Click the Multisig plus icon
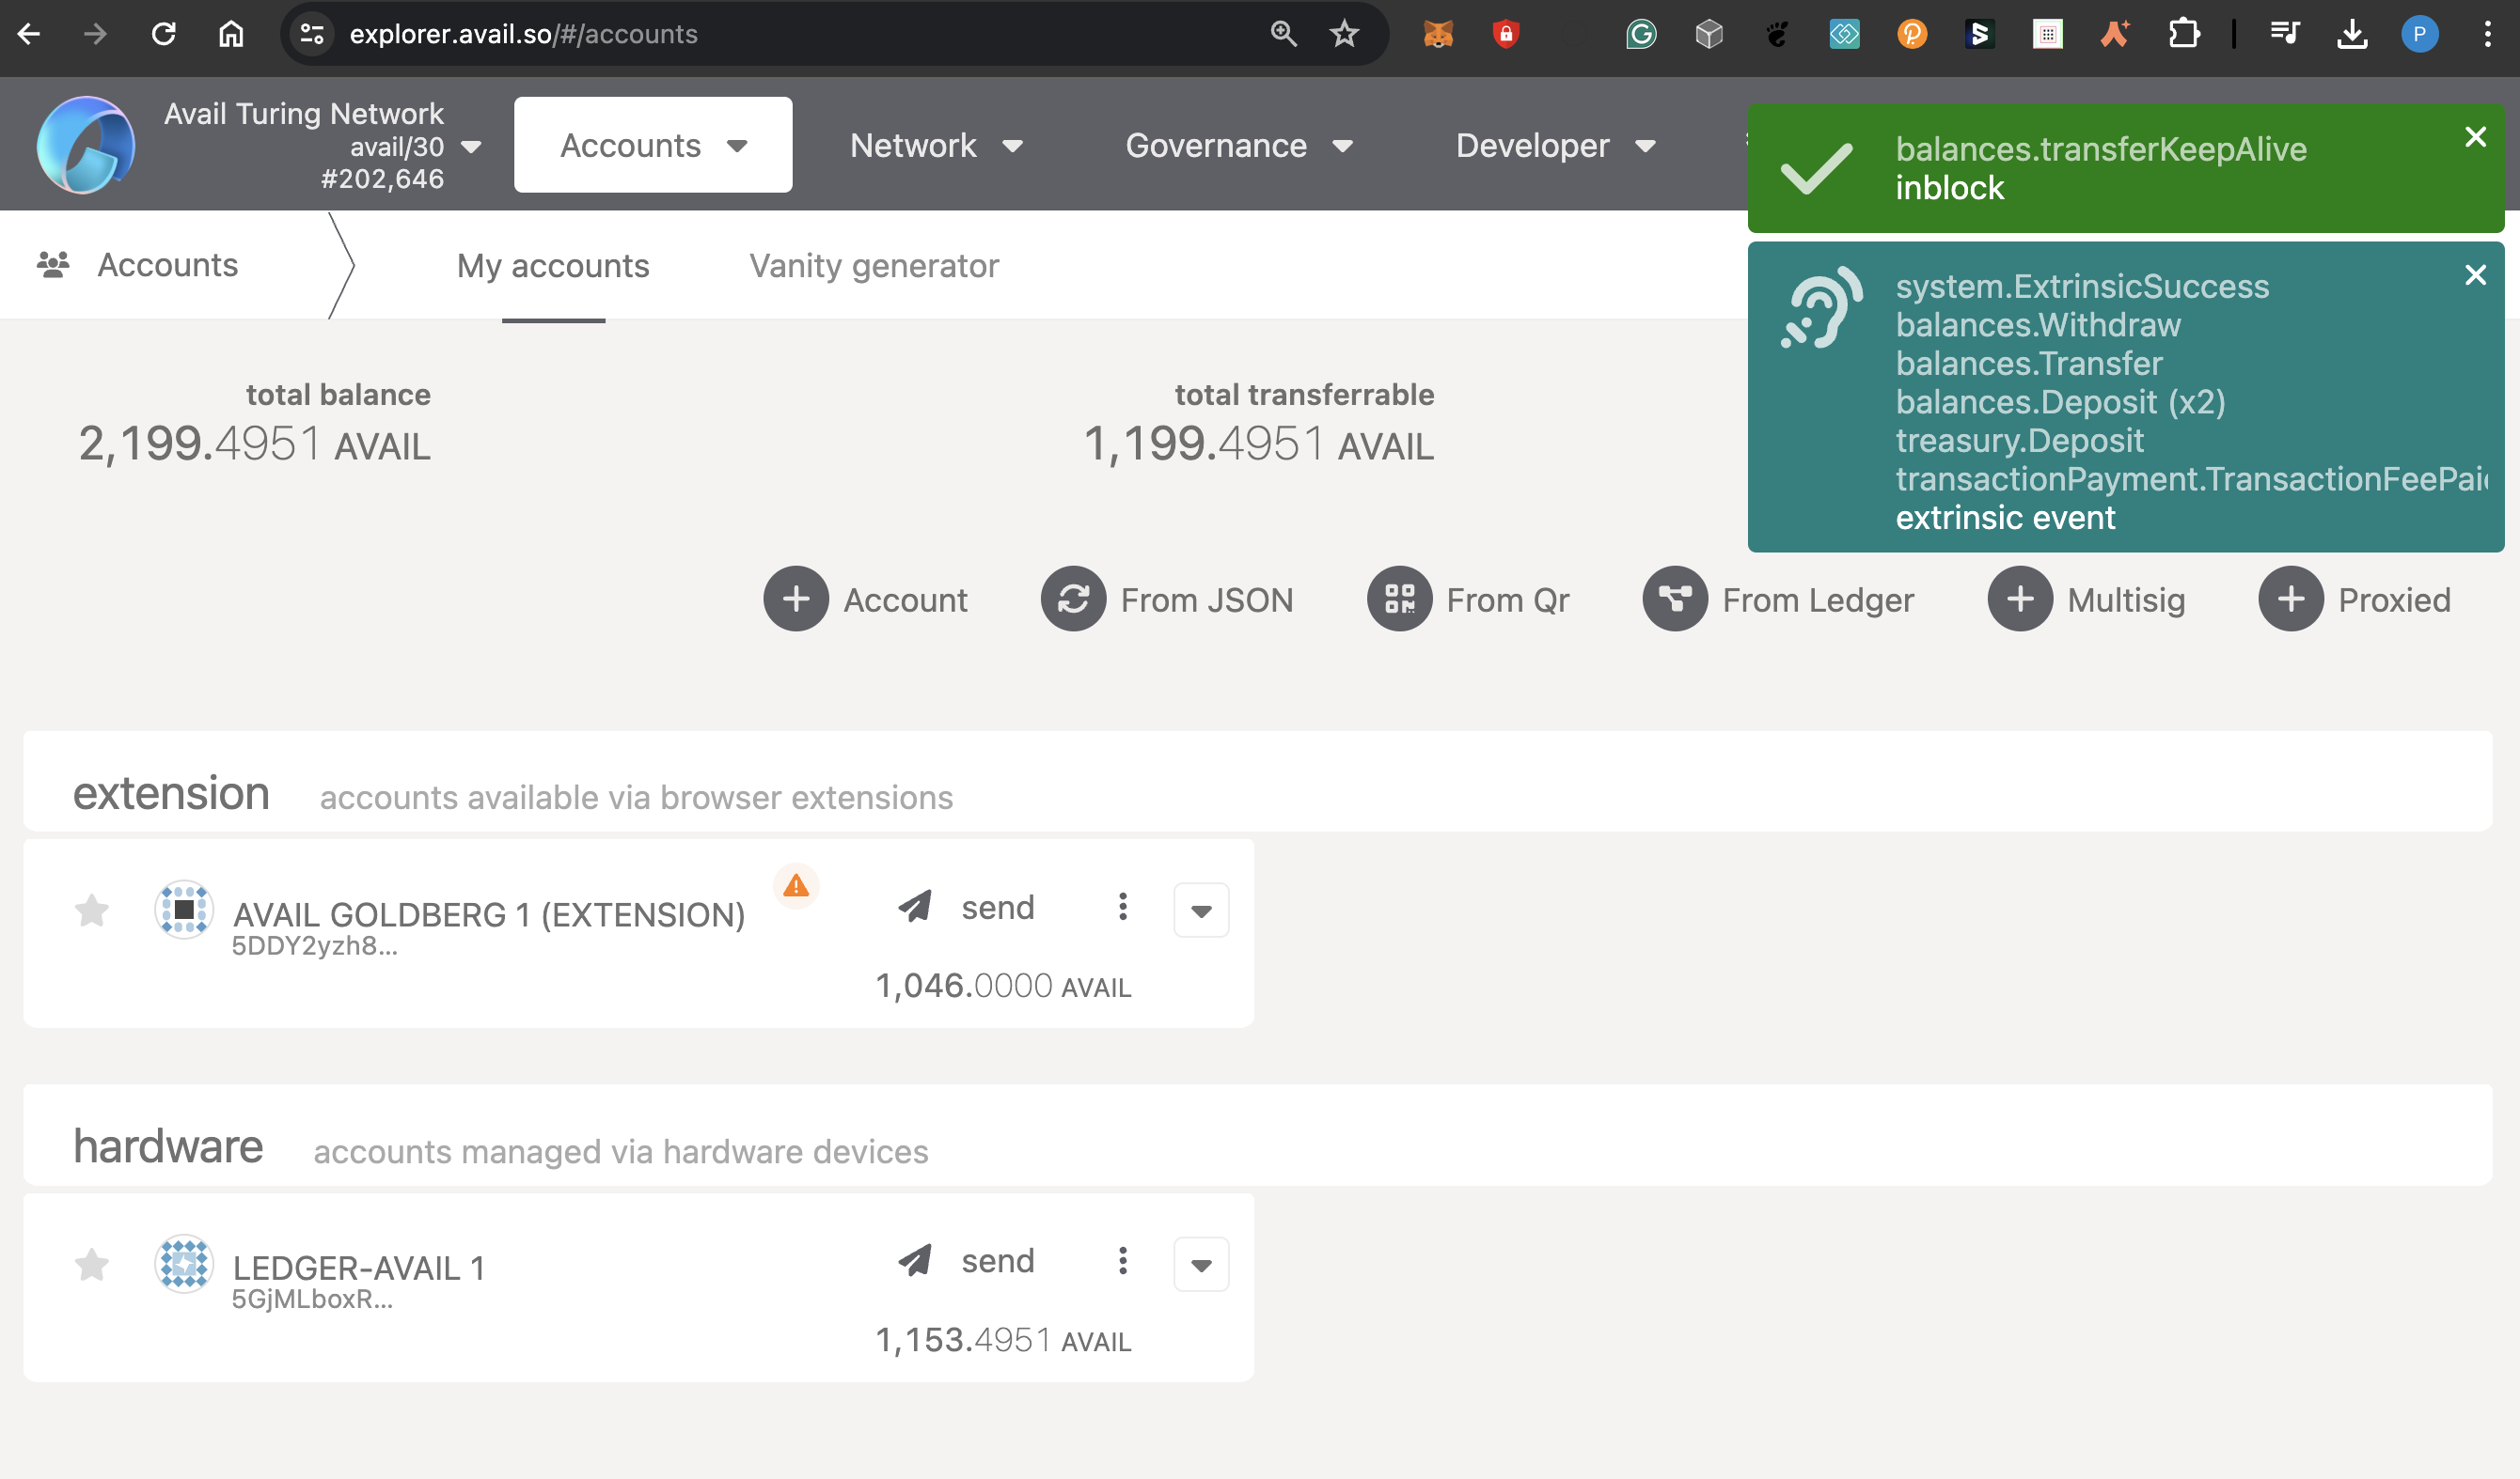This screenshot has width=2520, height=1479. pos(2020,599)
